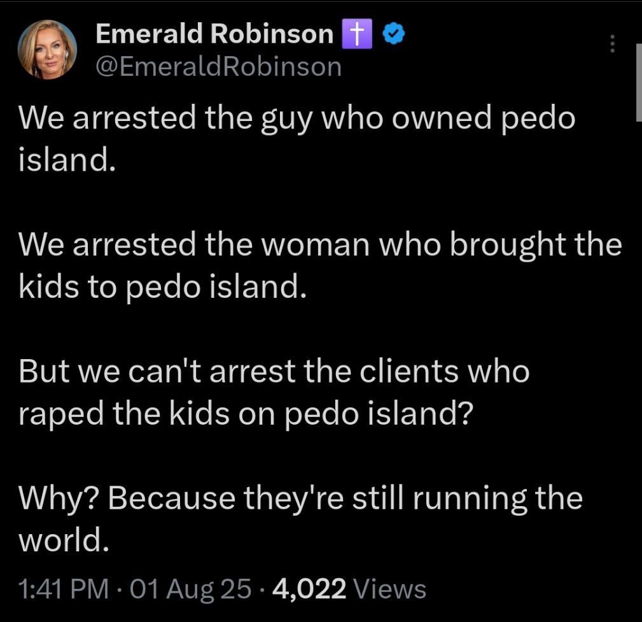Image resolution: width=642 pixels, height=622 pixels.
Task: Click the line "We arrested the guy who owned"
Action: 297,119
